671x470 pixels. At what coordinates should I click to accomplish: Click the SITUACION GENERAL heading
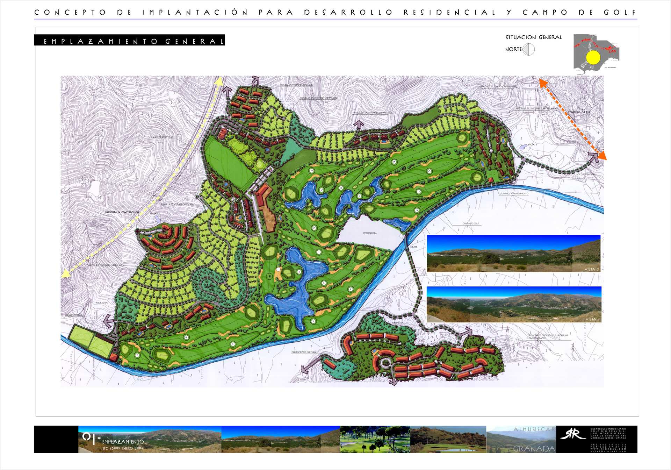[533, 37]
